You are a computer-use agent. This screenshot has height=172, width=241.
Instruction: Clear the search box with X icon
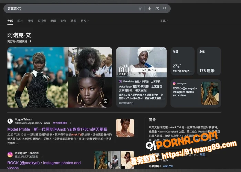click(x=140, y=9)
